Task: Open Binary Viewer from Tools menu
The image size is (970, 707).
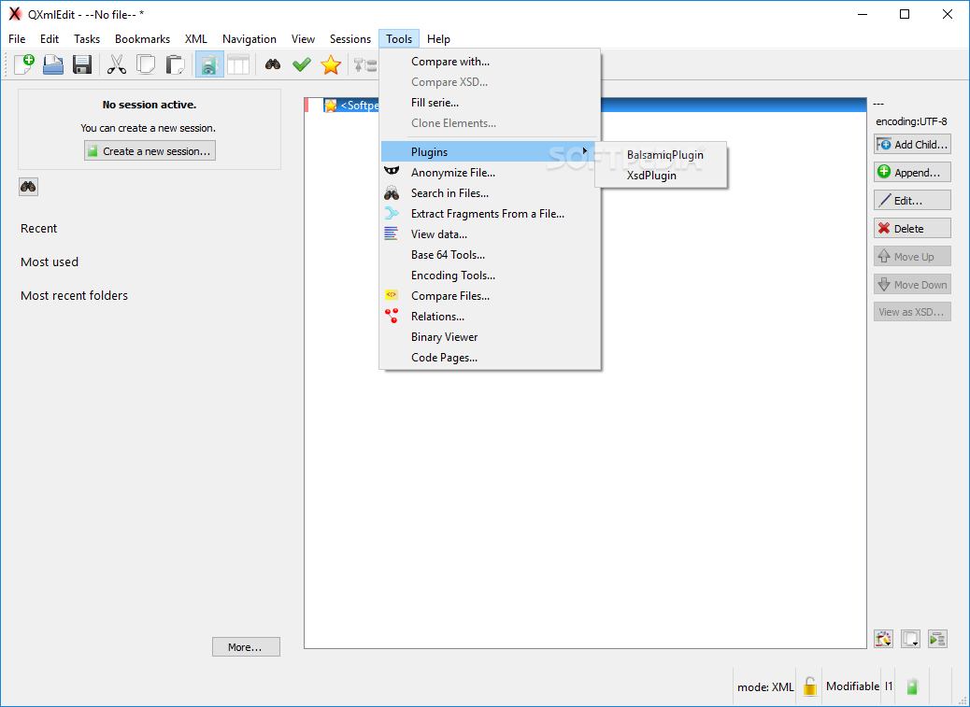Action: point(490,337)
